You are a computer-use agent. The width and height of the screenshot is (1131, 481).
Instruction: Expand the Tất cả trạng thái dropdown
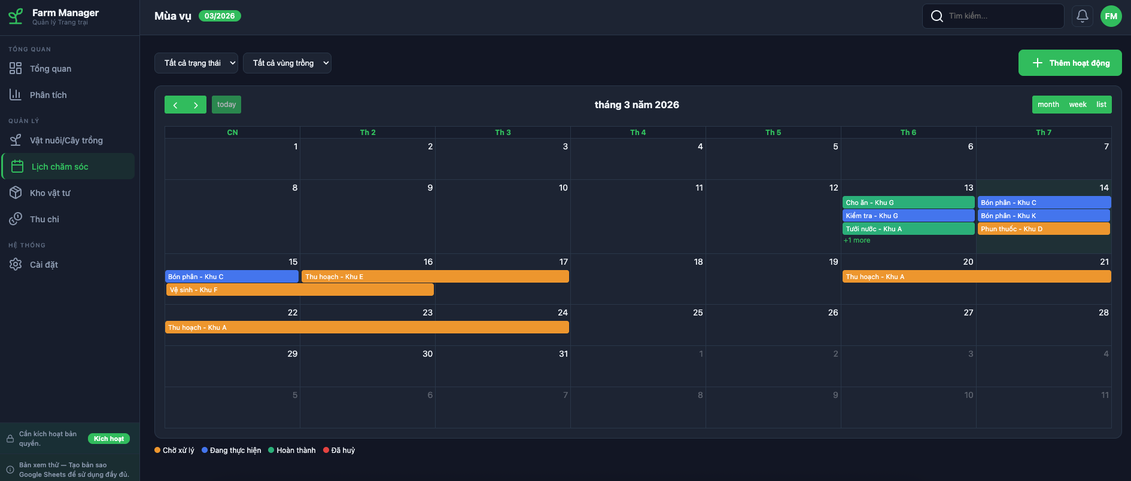(196, 63)
